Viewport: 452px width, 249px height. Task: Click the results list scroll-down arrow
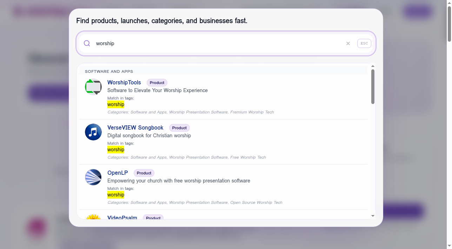[x=373, y=216]
